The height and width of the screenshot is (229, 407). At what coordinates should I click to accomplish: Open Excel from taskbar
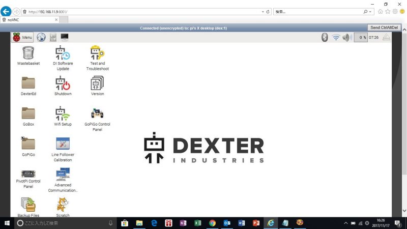coord(197,223)
